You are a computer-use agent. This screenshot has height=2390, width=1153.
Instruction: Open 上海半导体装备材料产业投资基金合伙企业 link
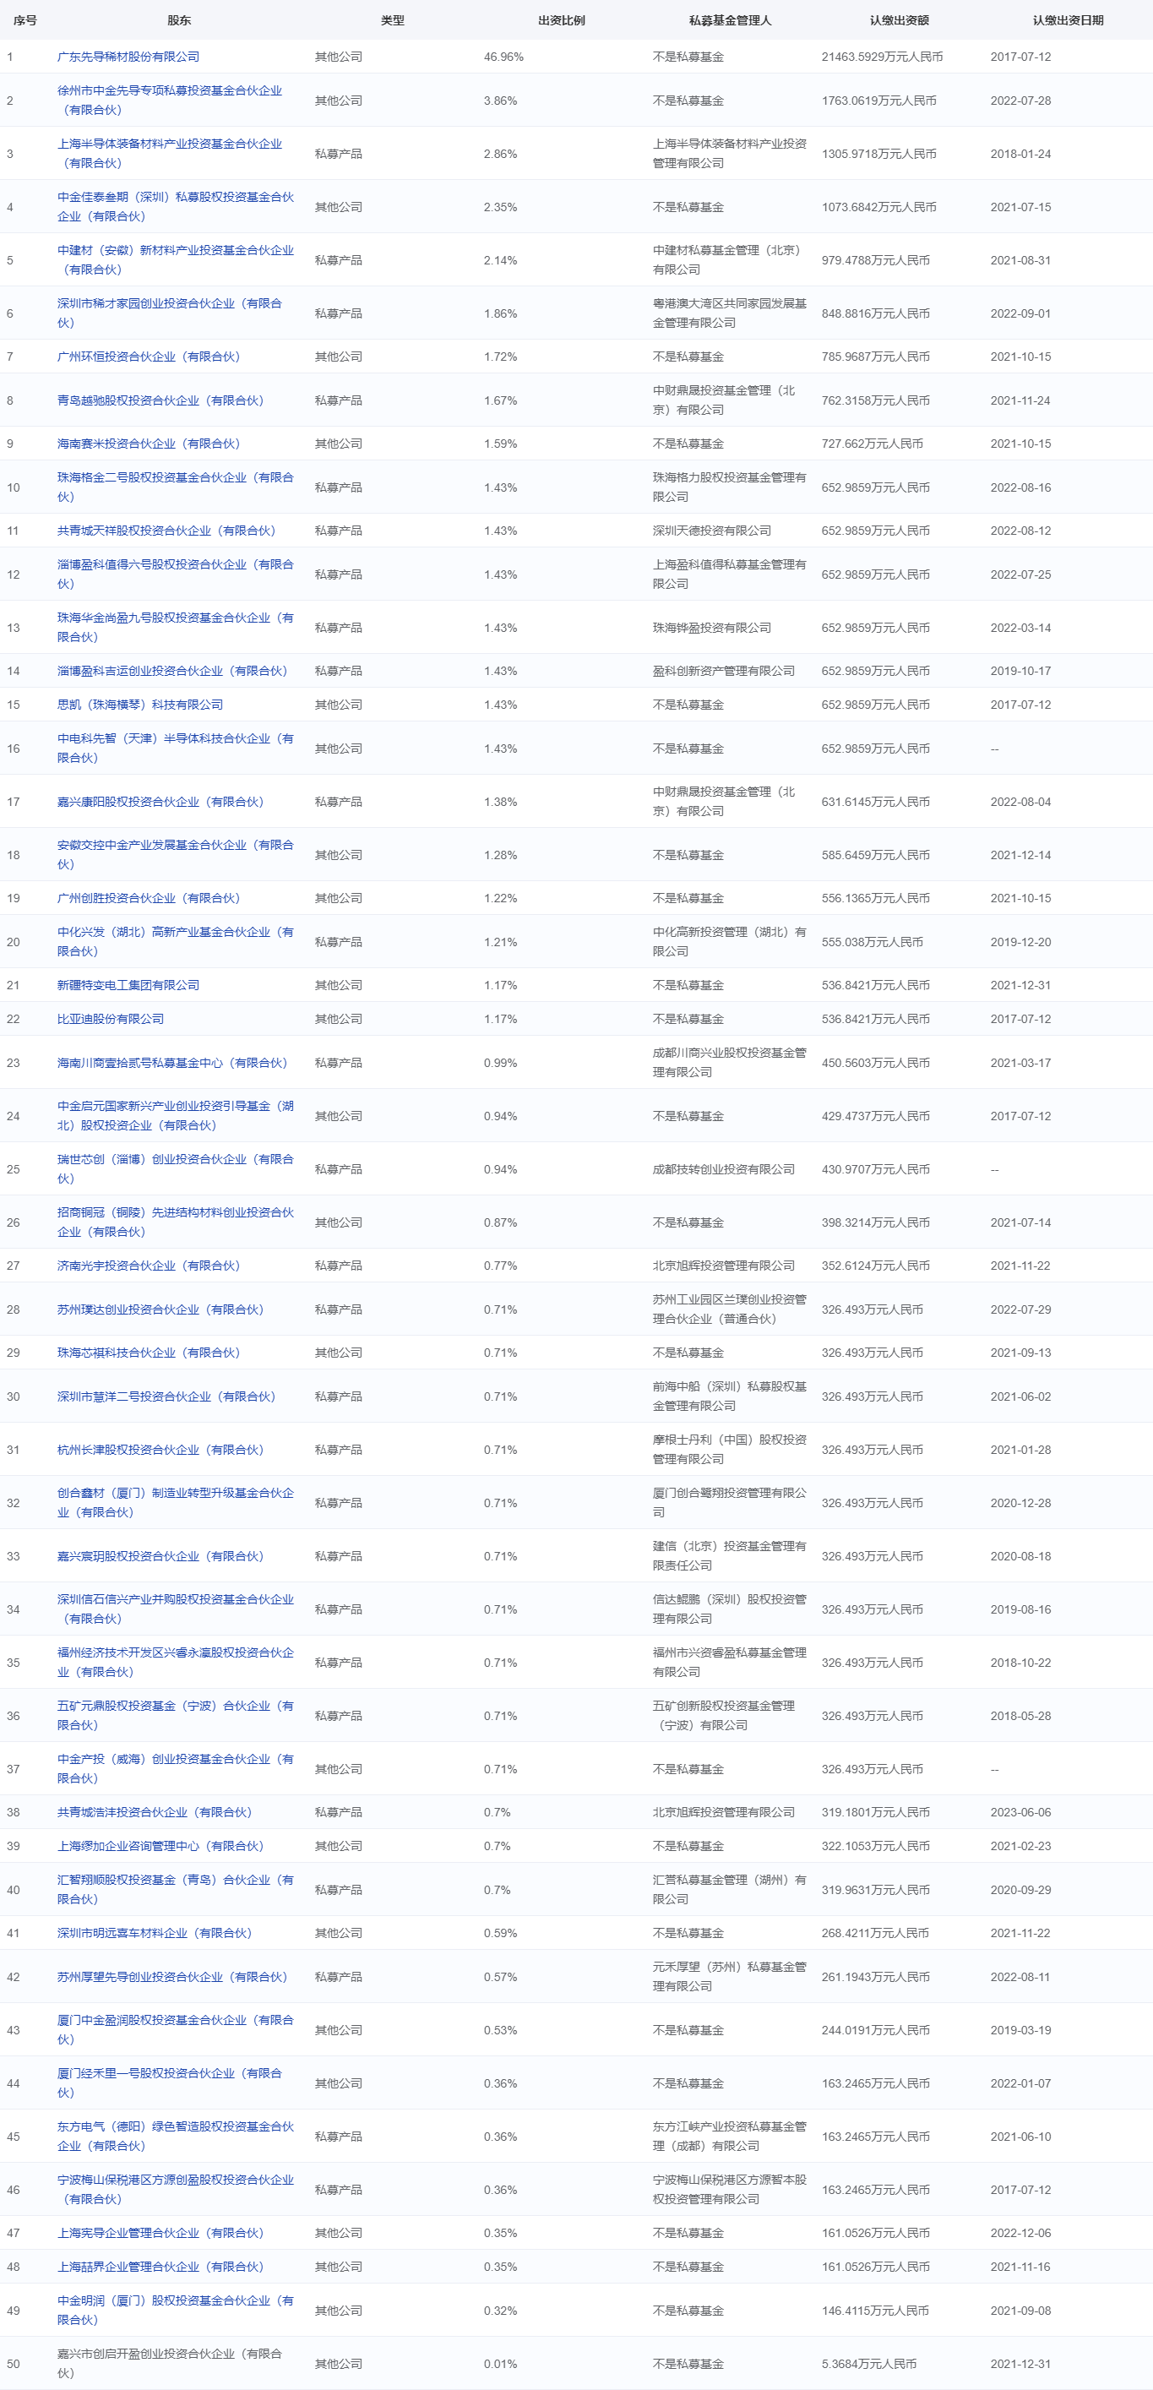170,153
